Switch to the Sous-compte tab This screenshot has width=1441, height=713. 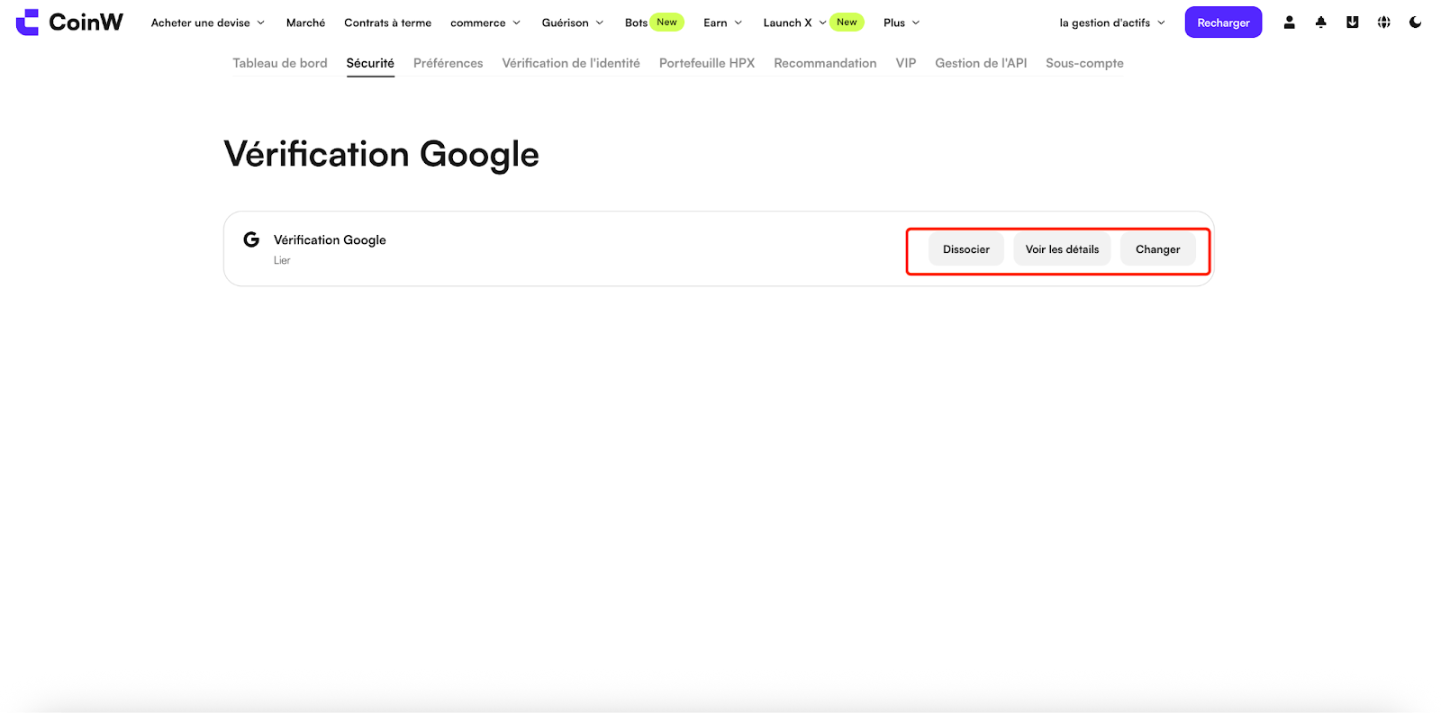point(1084,63)
